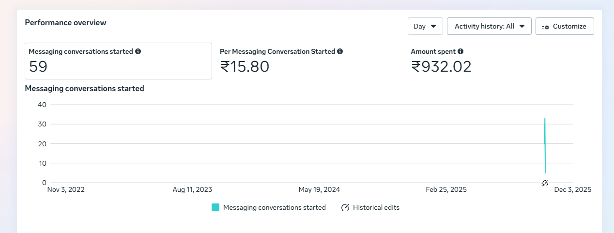Click the teal legend color swatch

point(215,207)
